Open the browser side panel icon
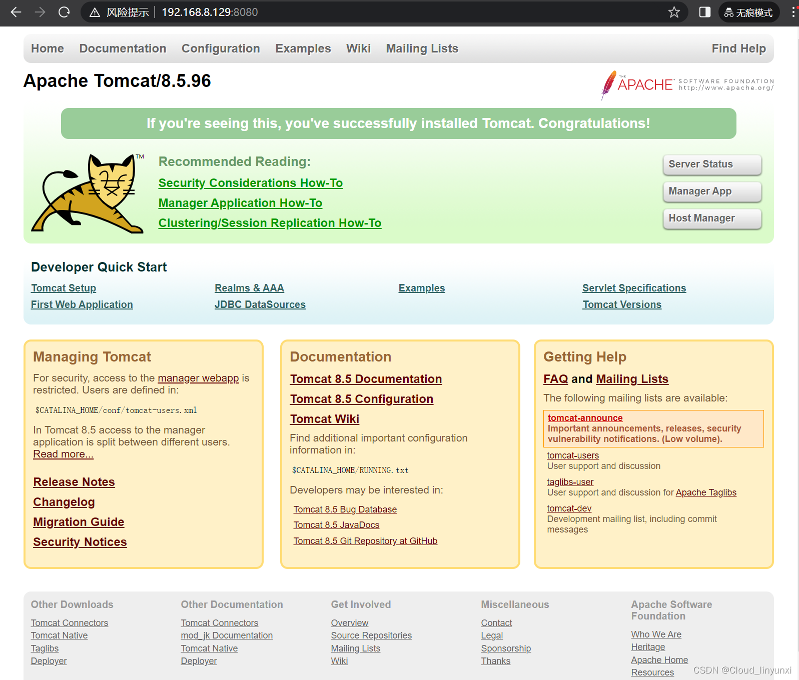Viewport: 799px width, 680px height. [705, 12]
